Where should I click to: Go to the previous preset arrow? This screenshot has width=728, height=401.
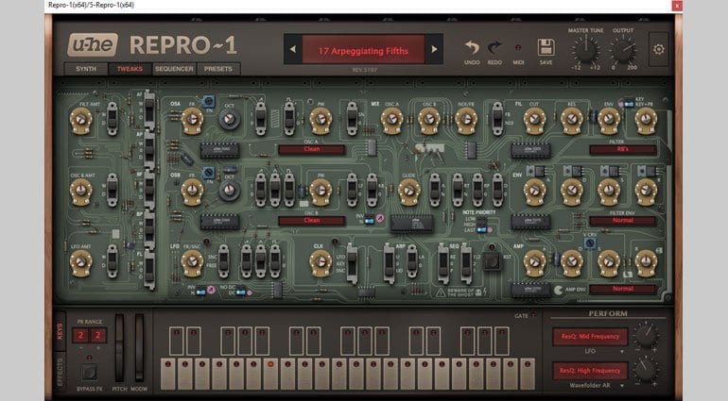[x=293, y=49]
